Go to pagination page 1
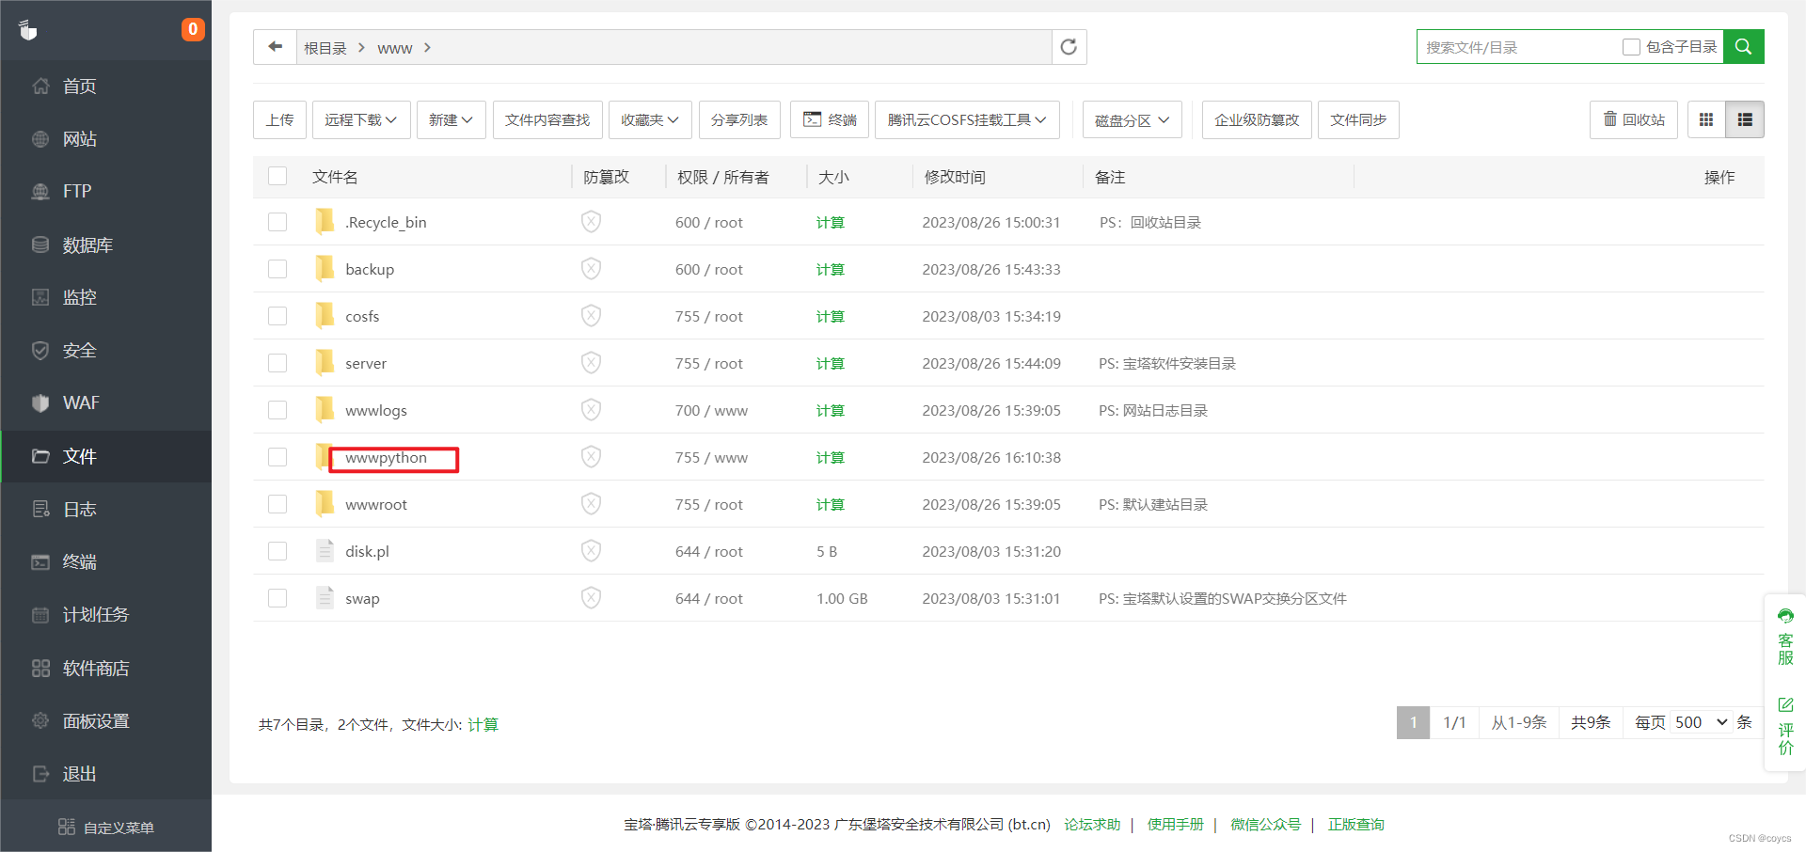1806x852 pixels. [x=1413, y=722]
